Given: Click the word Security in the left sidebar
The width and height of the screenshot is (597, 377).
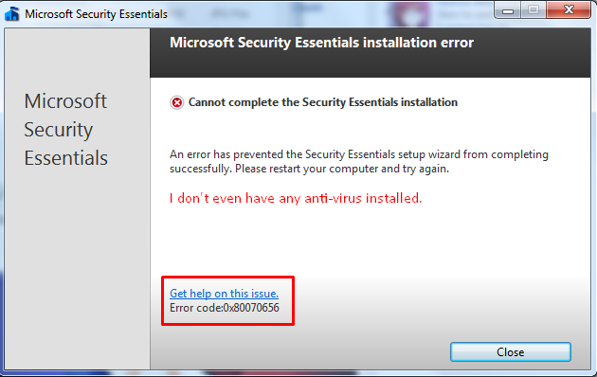Looking at the screenshot, I should pyautogui.click(x=58, y=130).
